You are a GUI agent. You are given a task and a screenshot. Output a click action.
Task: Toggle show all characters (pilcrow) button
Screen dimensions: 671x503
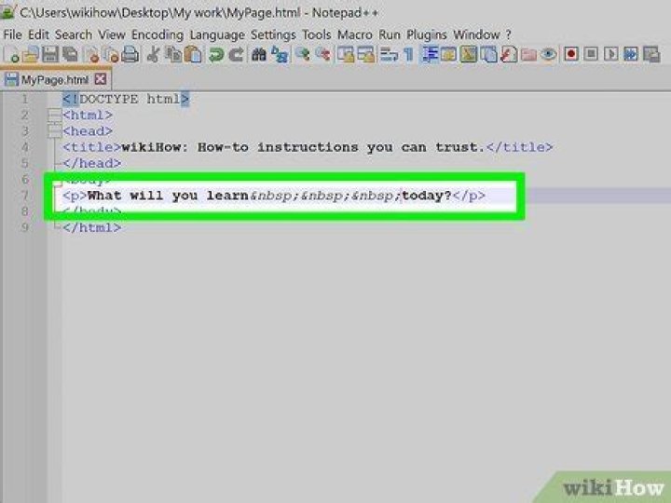click(x=406, y=55)
